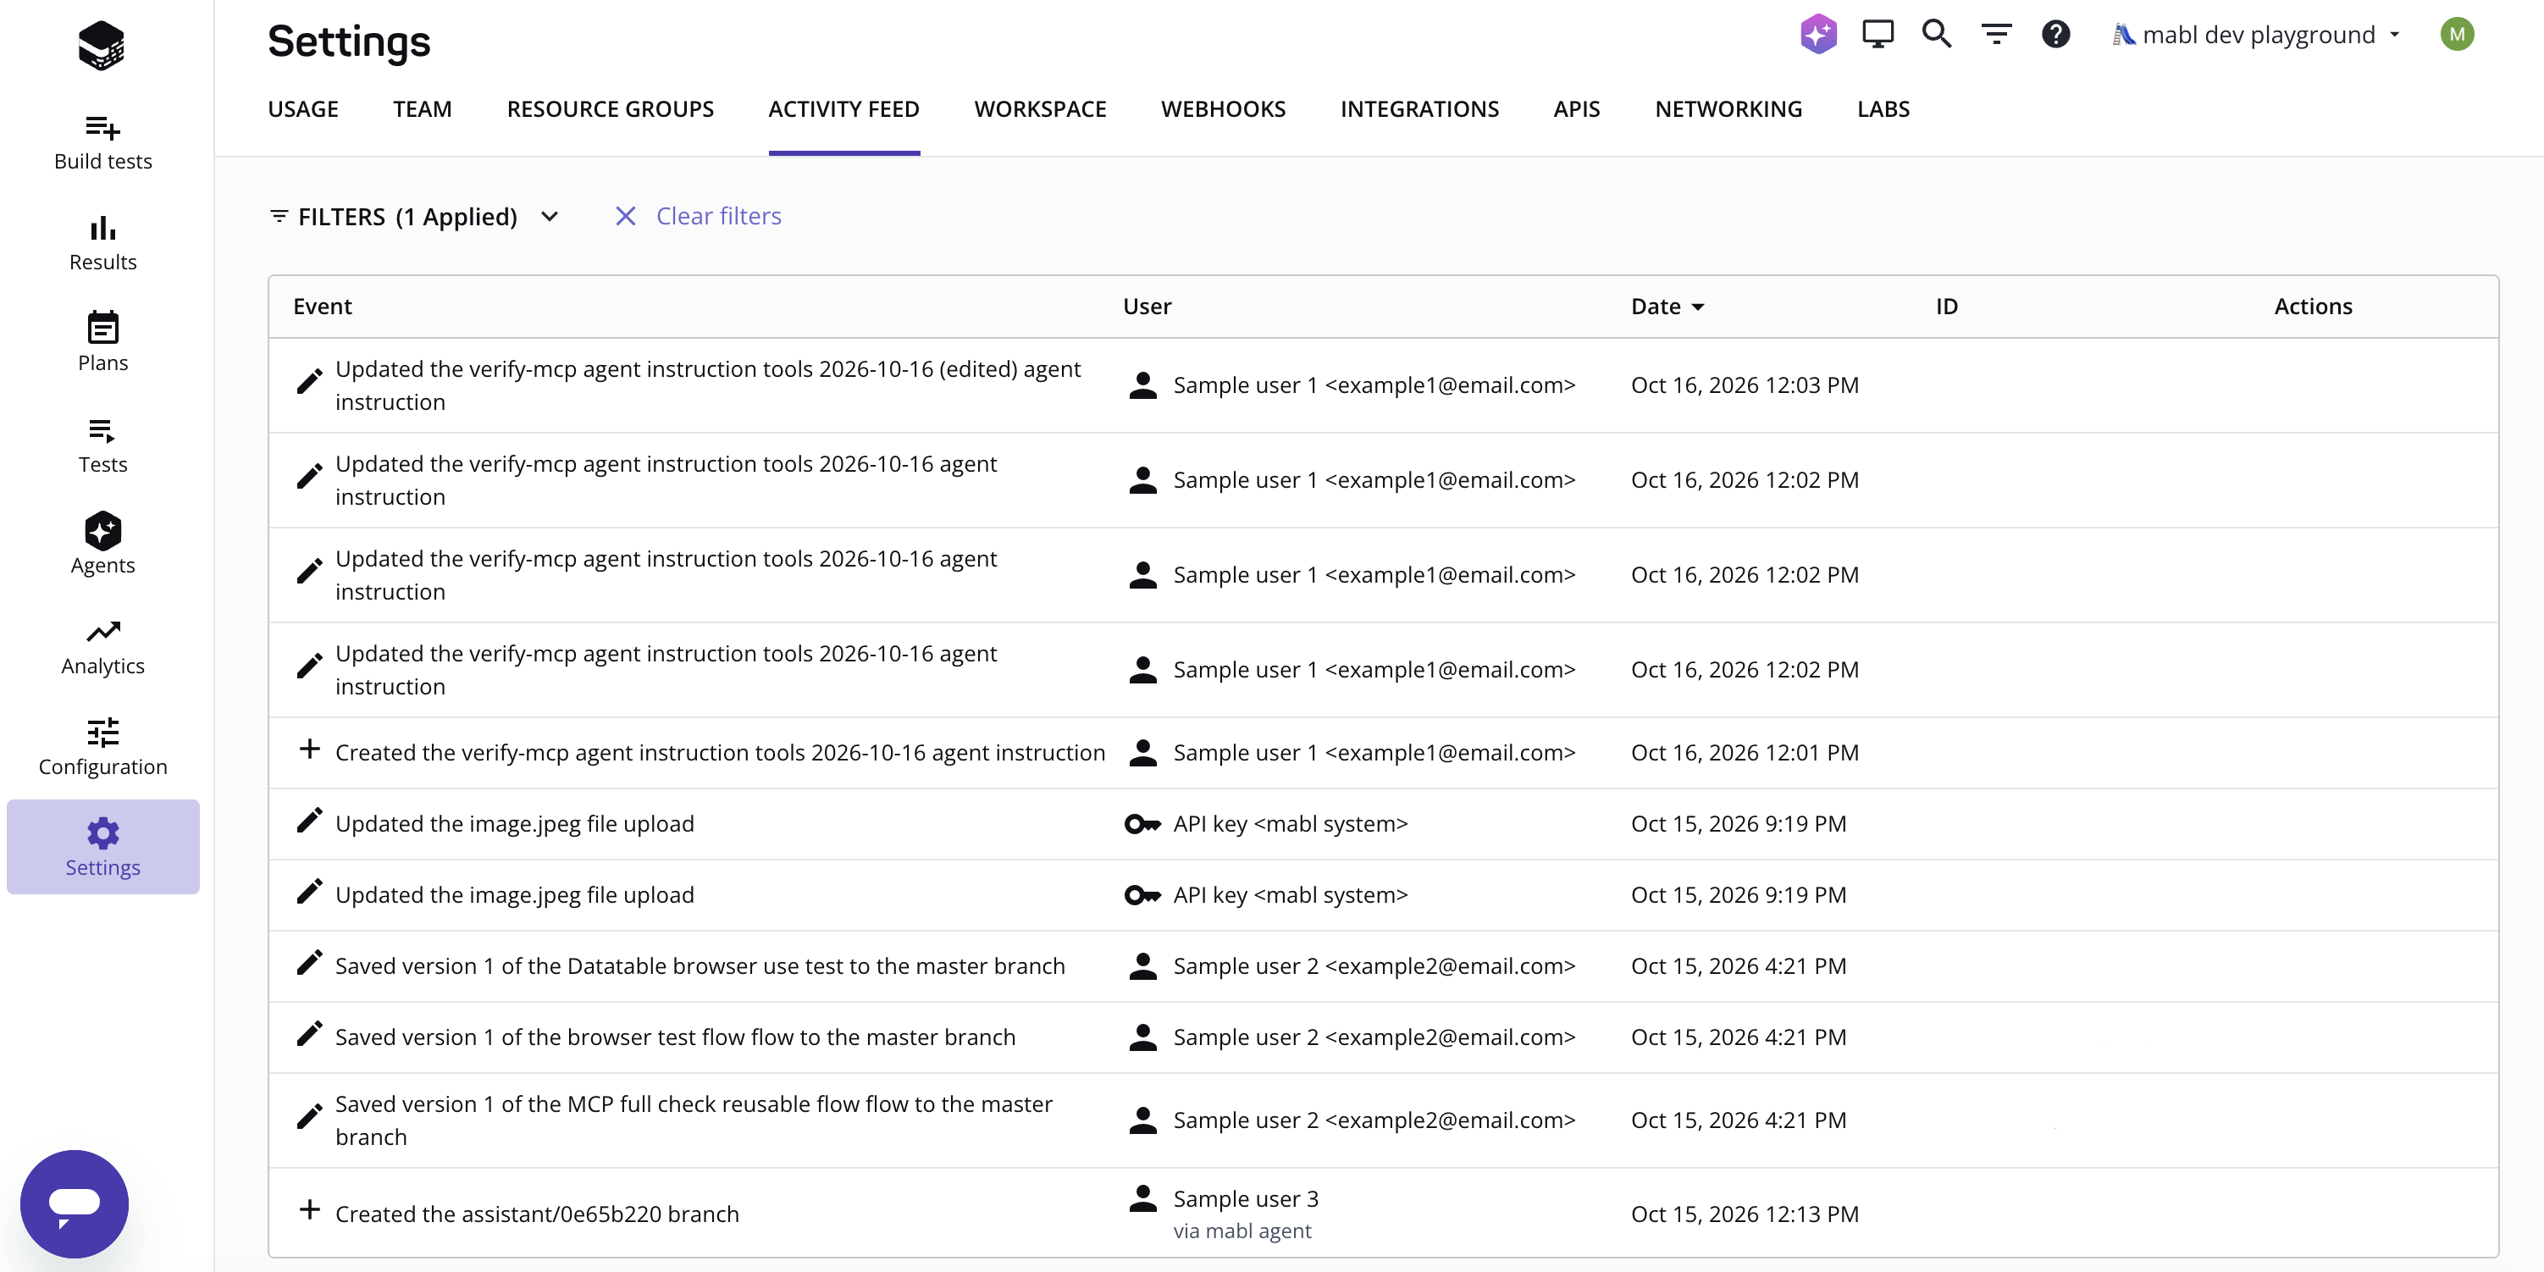Screen dimensions: 2544x1272
Task: Click the desktop monitor icon in header
Action: 1878,35
